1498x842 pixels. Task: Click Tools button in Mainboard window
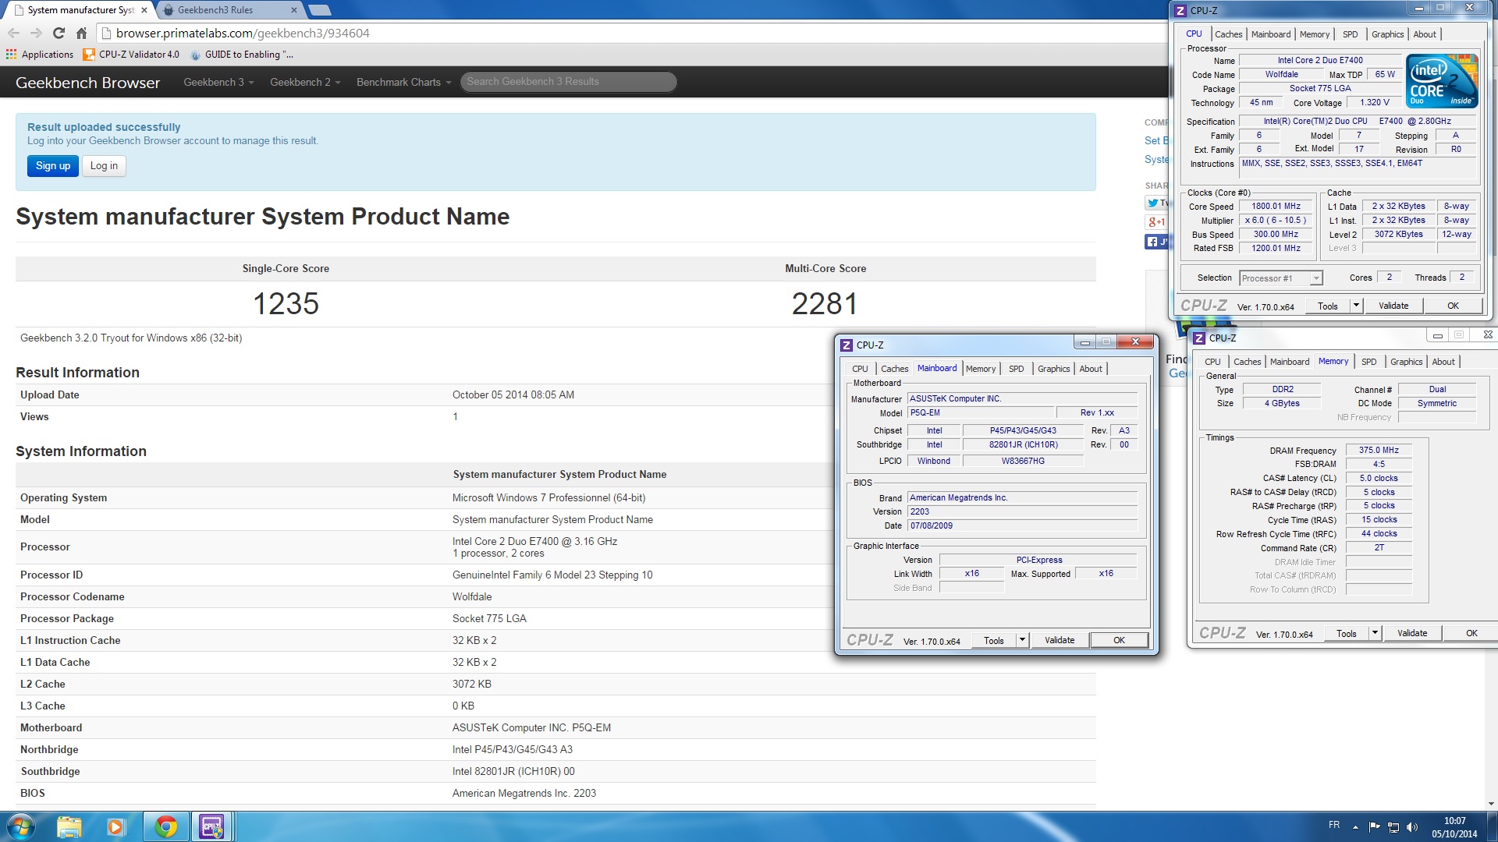point(994,640)
